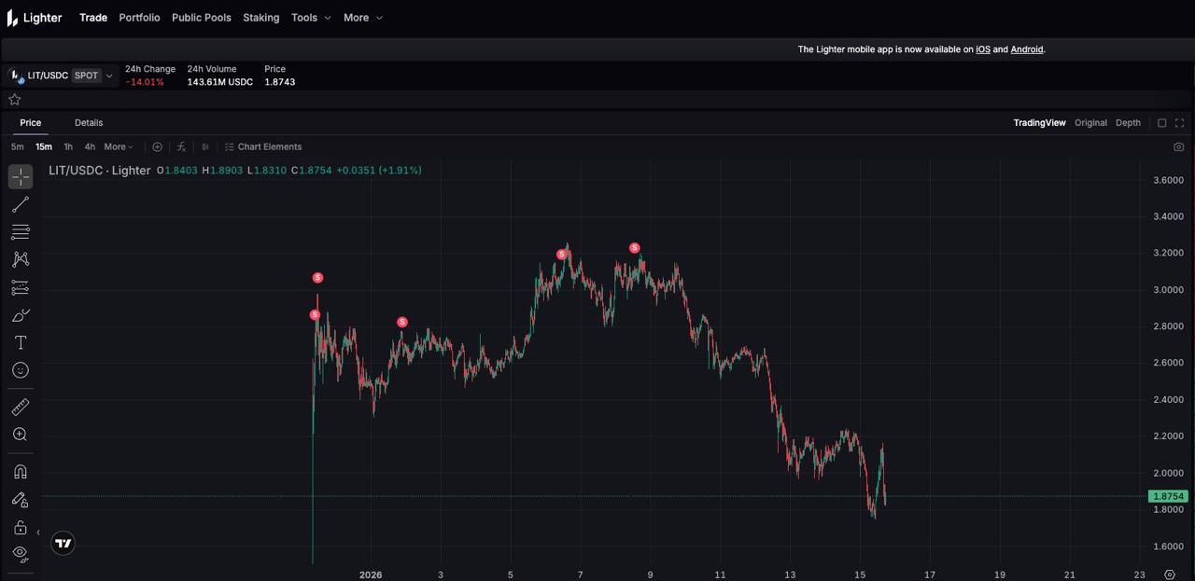1195x581 pixels.
Task: Open the indicators fx button
Action: pos(181,147)
